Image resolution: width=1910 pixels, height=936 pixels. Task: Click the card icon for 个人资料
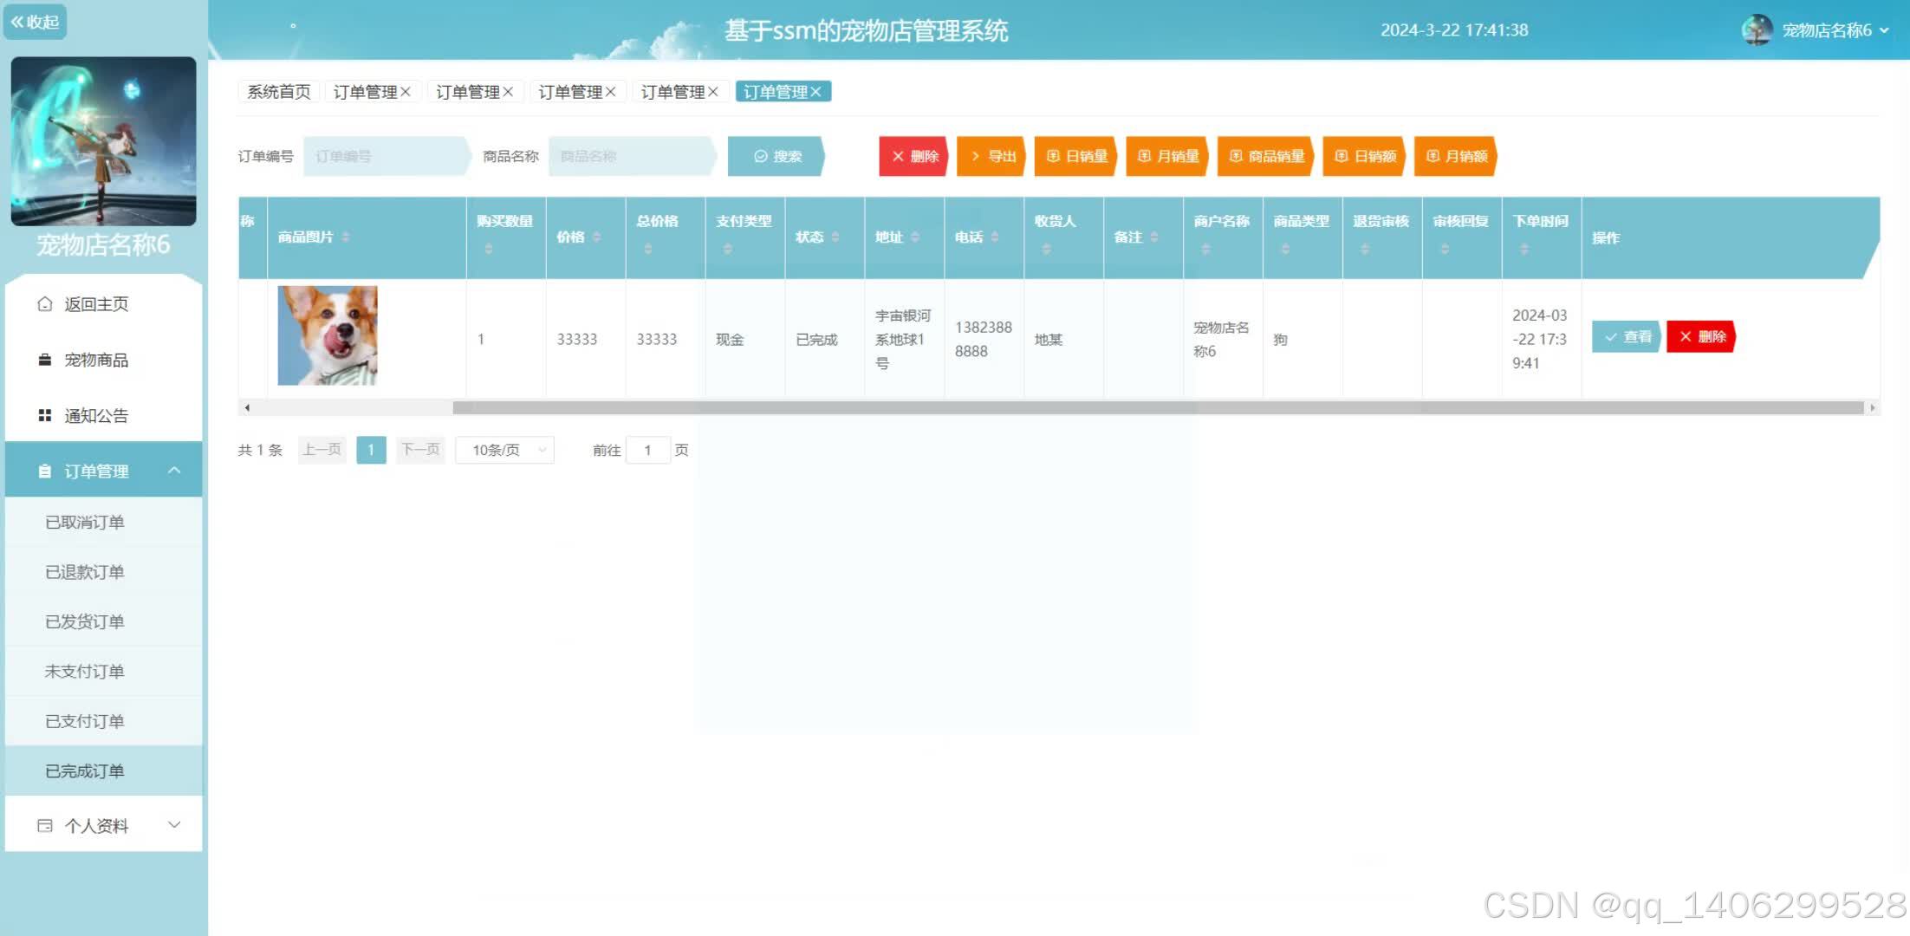[x=45, y=826]
